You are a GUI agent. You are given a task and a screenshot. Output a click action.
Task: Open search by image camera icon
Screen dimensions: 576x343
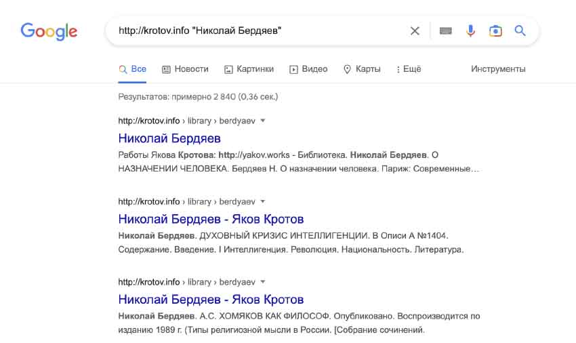tap(495, 31)
